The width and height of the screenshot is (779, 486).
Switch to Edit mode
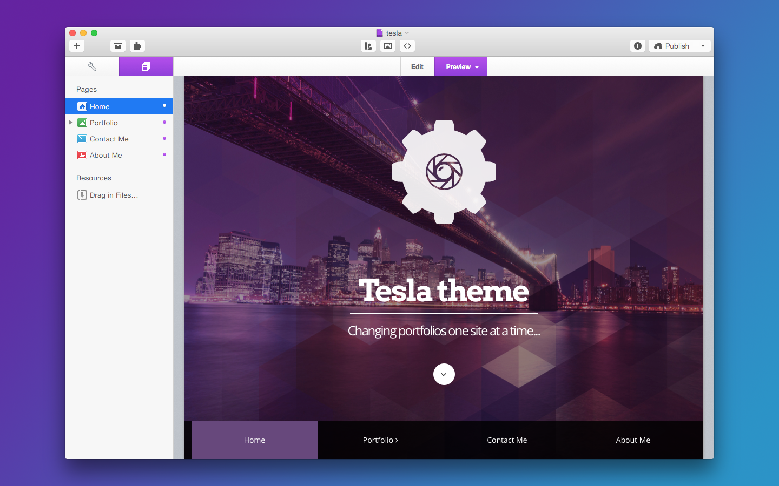[x=417, y=66]
